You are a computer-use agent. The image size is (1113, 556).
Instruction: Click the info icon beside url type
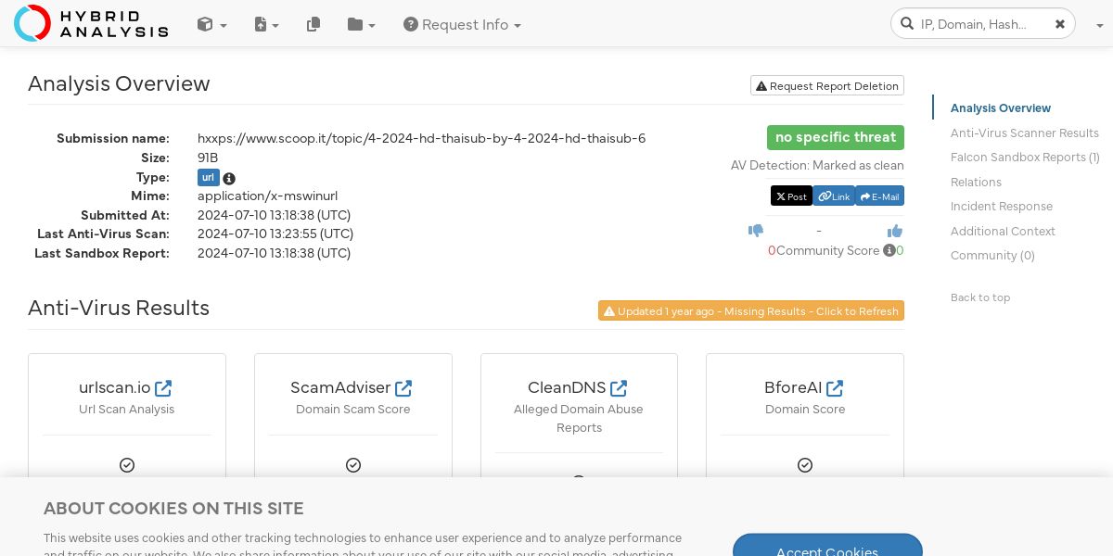(229, 178)
